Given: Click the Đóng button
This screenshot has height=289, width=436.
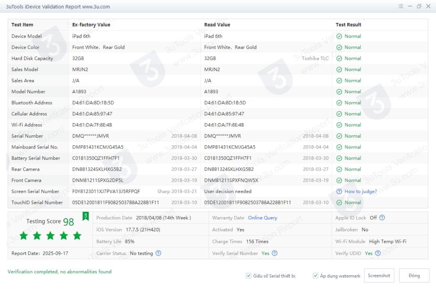Looking at the screenshot, I should pyautogui.click(x=414, y=275).
